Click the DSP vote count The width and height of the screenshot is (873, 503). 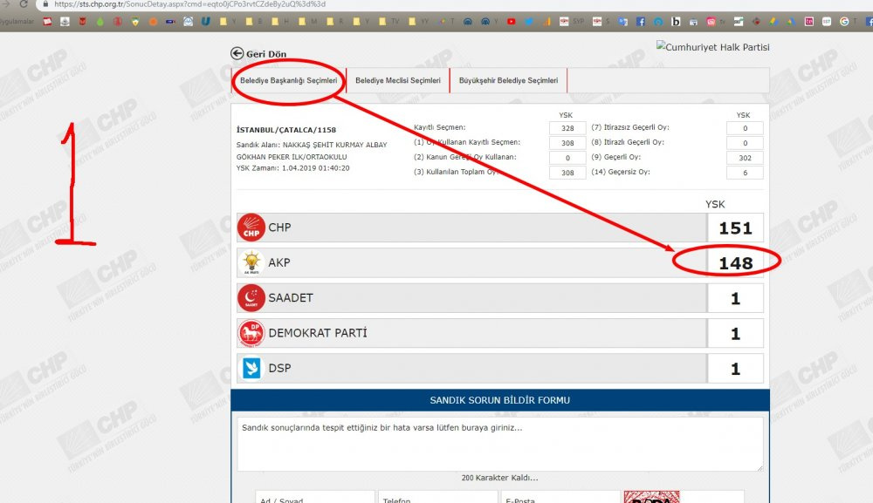[x=735, y=369]
